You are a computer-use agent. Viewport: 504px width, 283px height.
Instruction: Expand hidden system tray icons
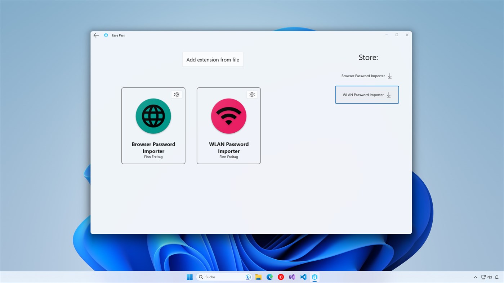(x=475, y=277)
